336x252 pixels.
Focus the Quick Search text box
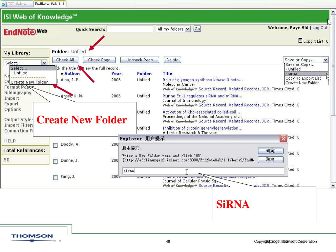[130, 29]
